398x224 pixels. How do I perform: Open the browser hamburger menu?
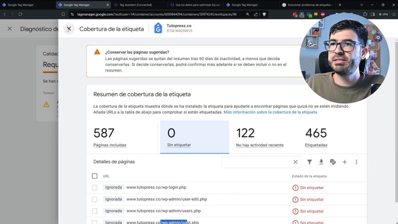pyautogui.click(x=394, y=14)
